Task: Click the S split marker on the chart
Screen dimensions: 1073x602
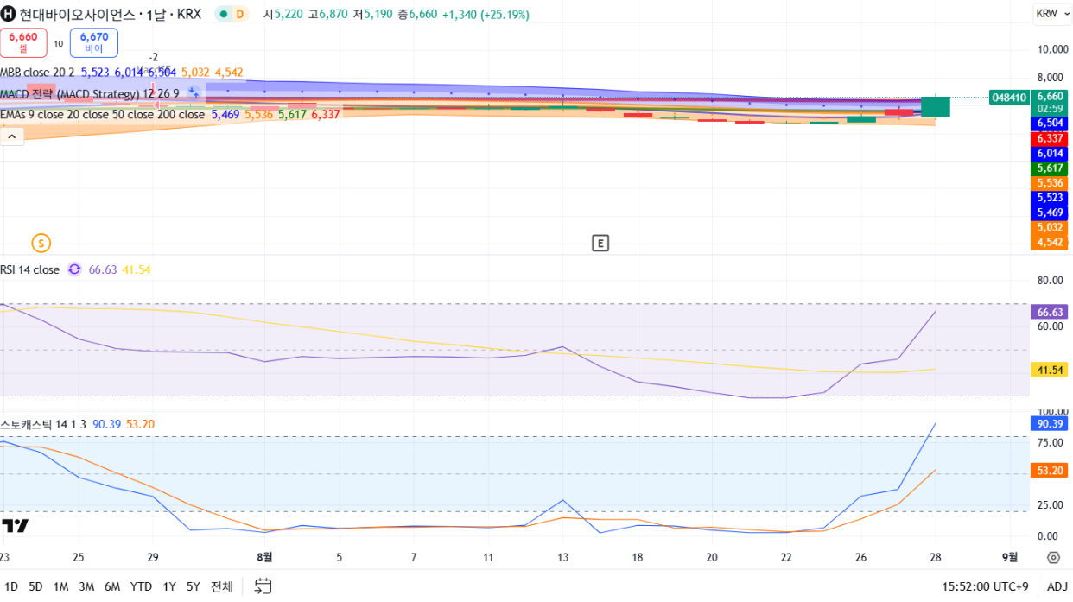Action: pyautogui.click(x=41, y=243)
